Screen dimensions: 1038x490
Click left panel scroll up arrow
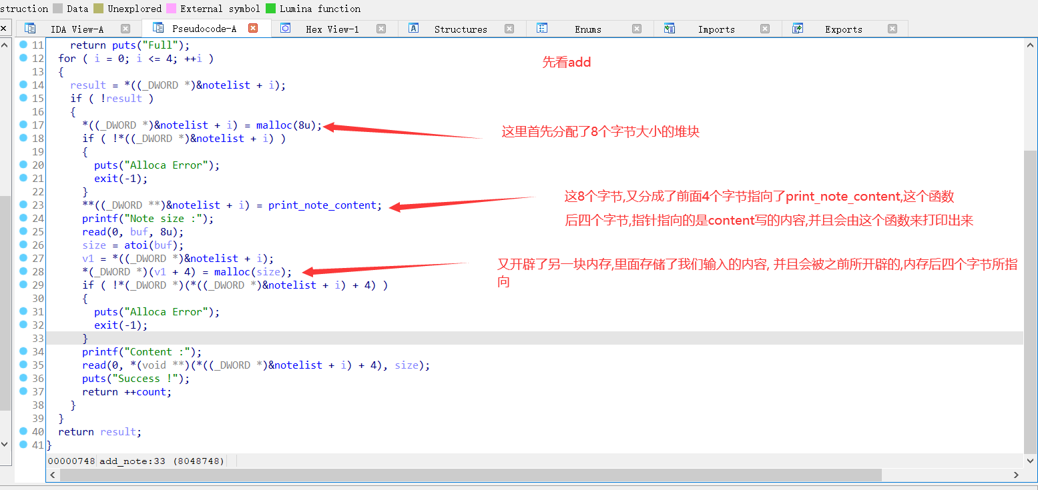tap(5, 45)
